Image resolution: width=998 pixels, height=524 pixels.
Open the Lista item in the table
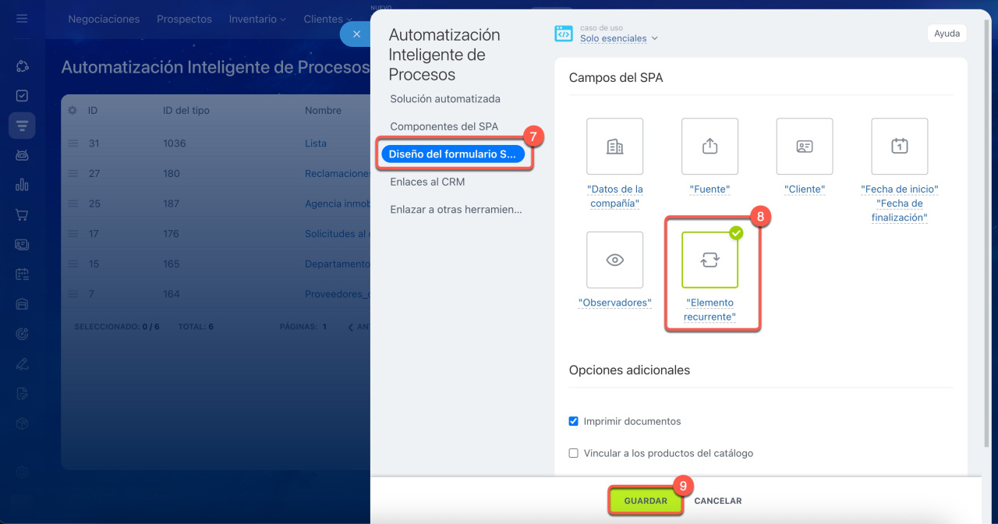(316, 143)
